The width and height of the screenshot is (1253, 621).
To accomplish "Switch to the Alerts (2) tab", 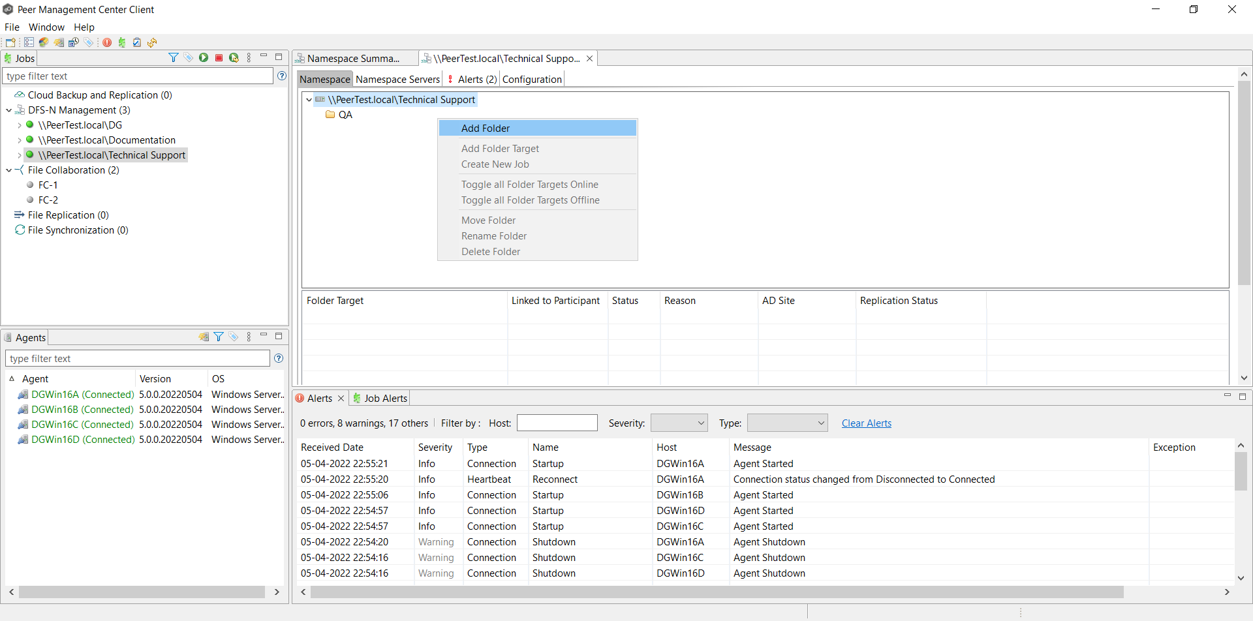I will pos(472,80).
